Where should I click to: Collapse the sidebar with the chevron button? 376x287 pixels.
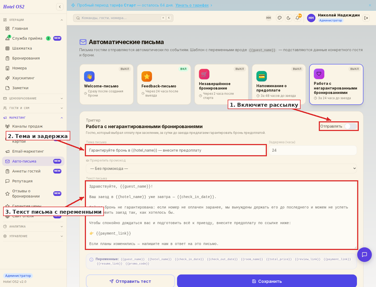pos(60,7)
